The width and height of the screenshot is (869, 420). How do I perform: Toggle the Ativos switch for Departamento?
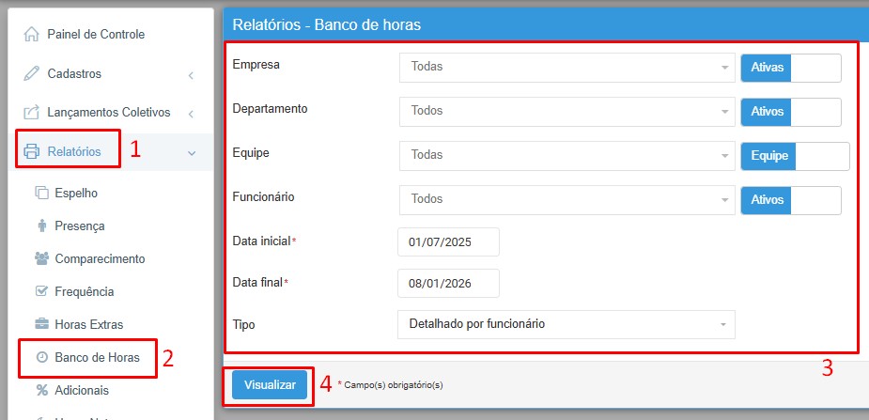click(x=790, y=111)
